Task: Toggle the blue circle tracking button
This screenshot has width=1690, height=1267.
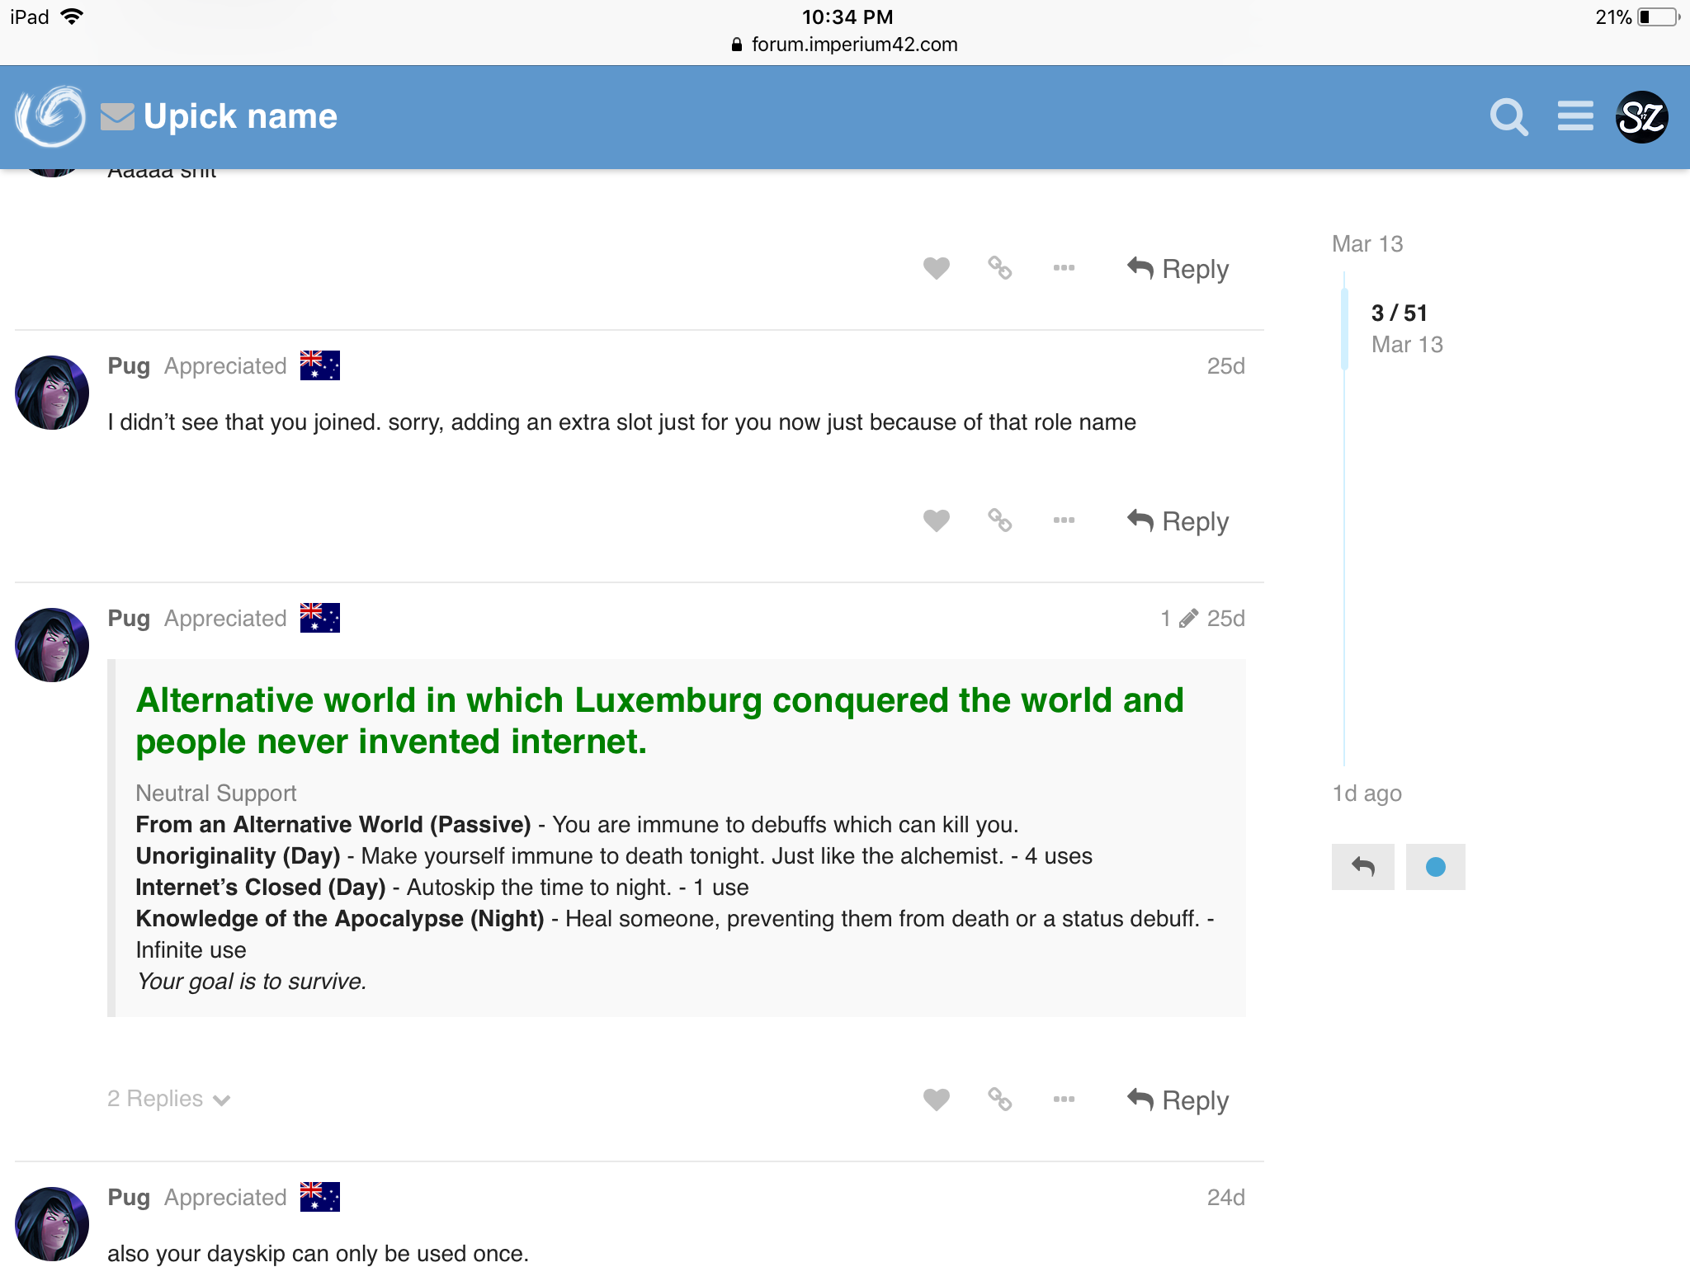Action: point(1435,866)
